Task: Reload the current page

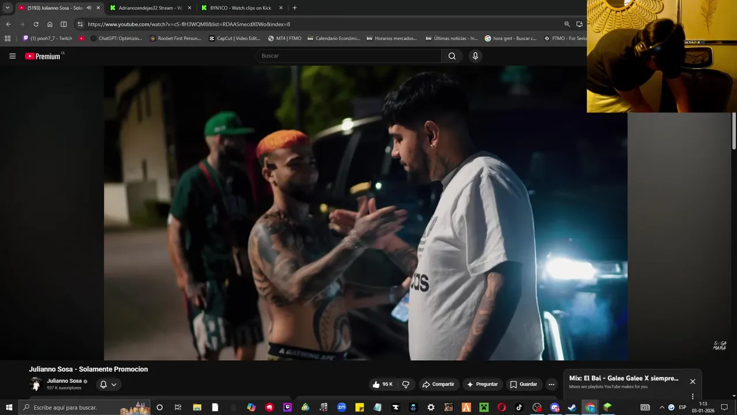Action: pyautogui.click(x=36, y=24)
